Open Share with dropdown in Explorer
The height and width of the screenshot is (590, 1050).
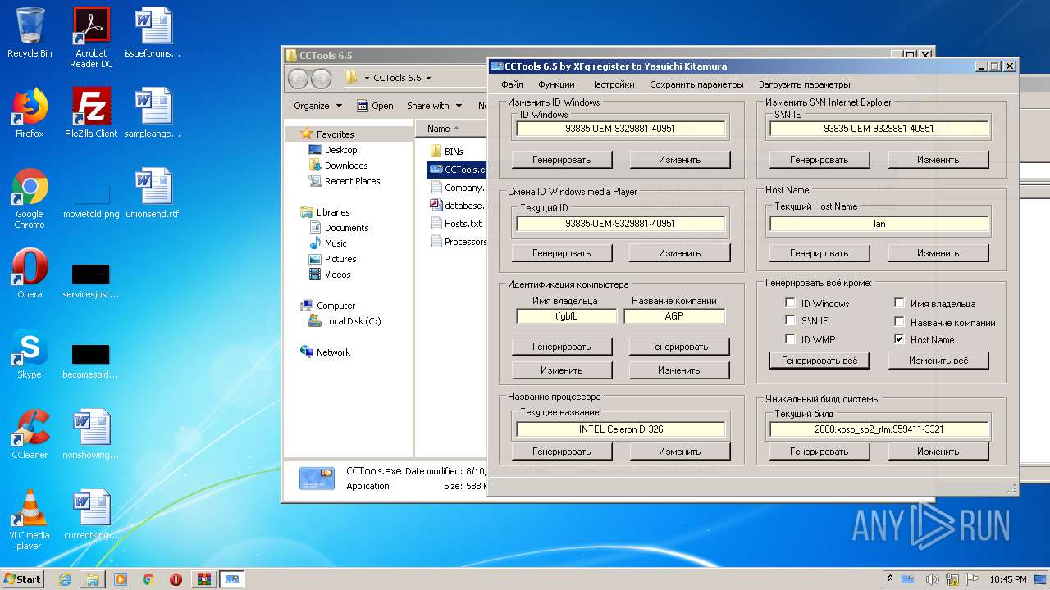tap(434, 106)
